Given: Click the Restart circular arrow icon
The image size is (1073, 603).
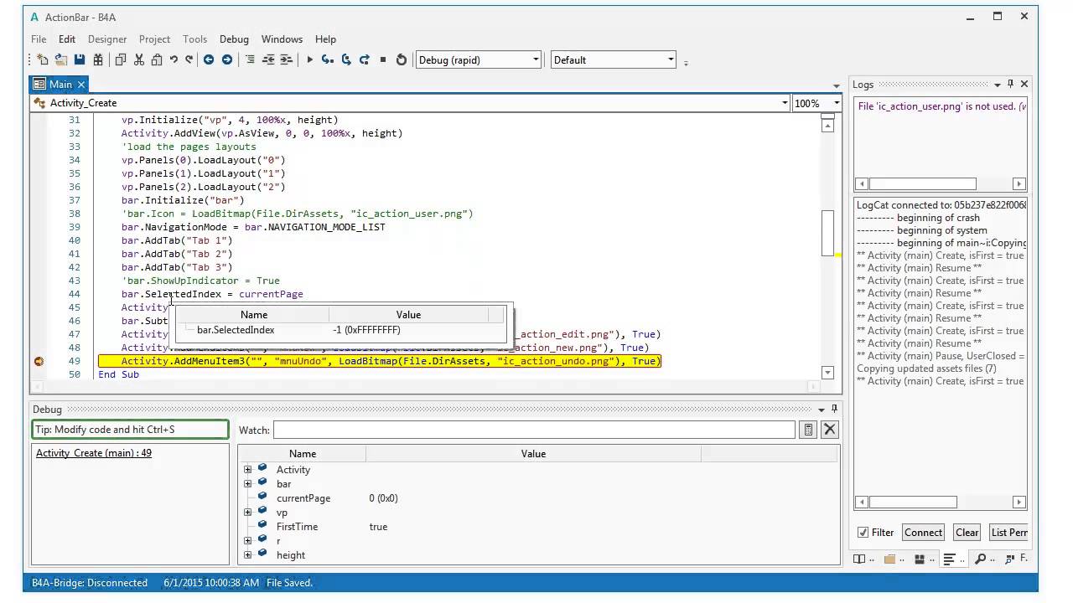Looking at the screenshot, I should 402,59.
